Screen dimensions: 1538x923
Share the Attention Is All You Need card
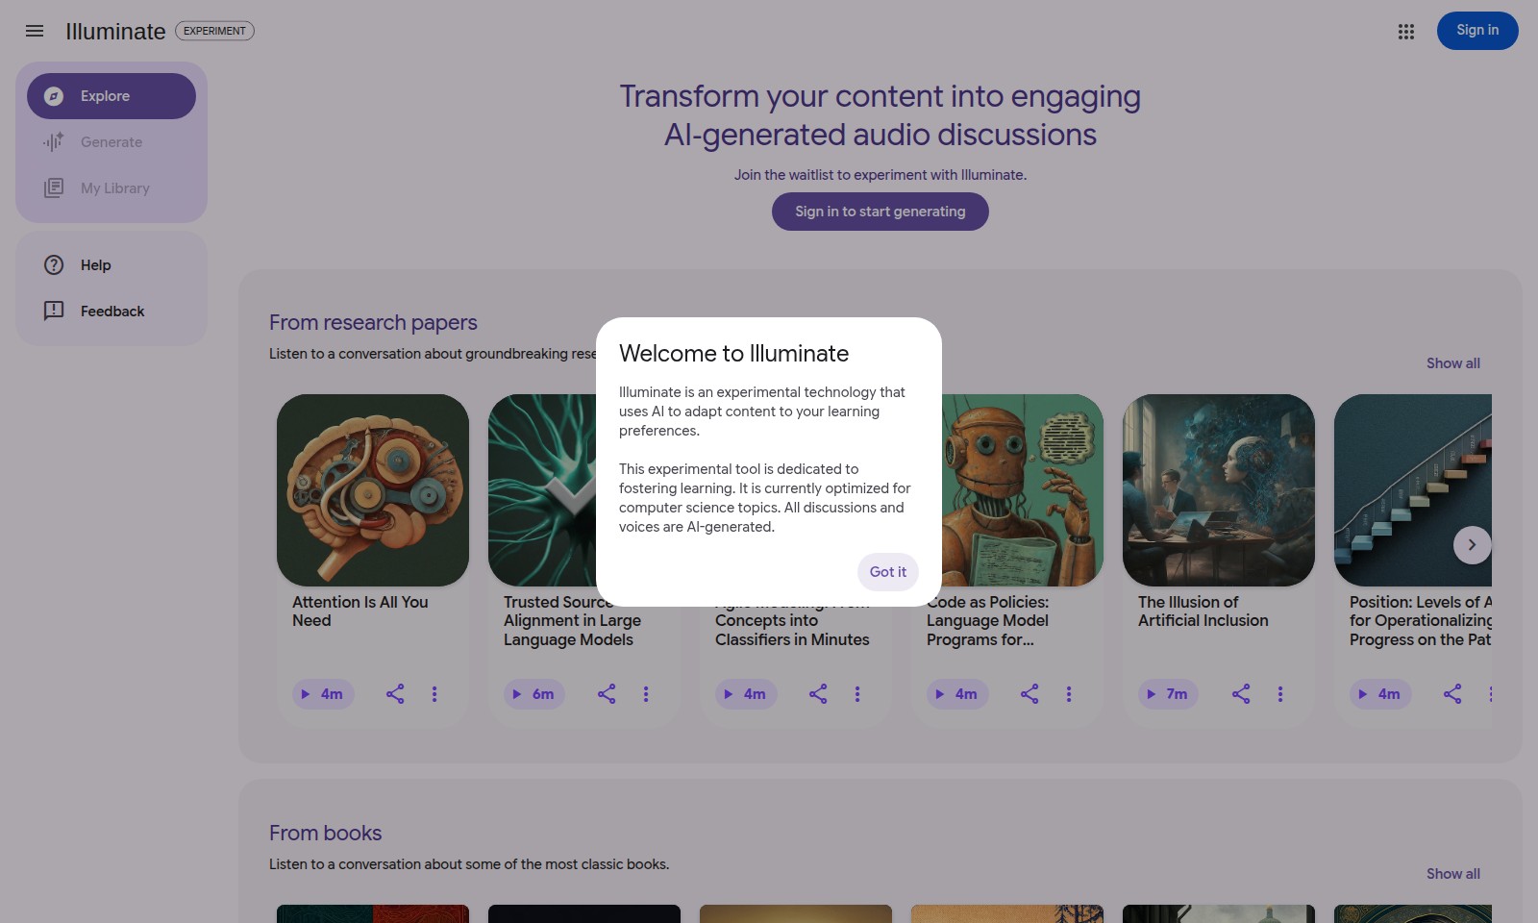395,694
